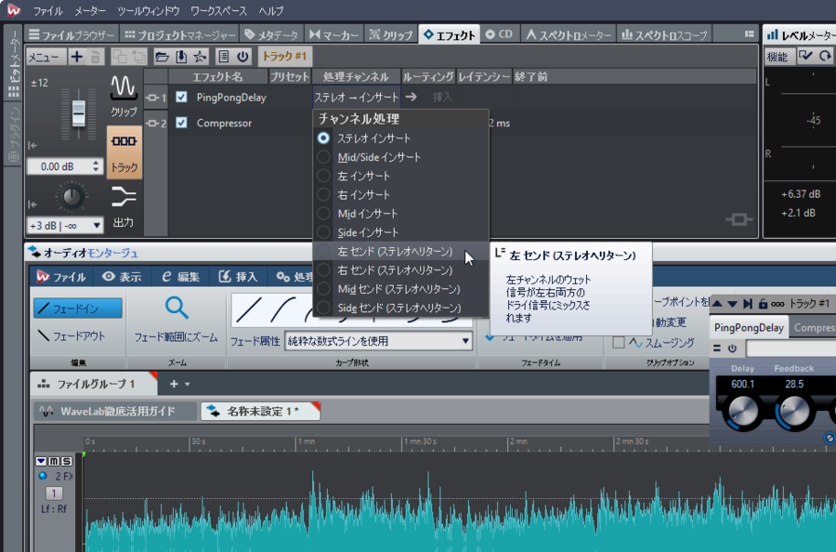Select the ステレオ インサート radio option

[323, 138]
